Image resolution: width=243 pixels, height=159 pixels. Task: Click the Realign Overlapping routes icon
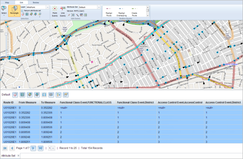(x=121, y=12)
